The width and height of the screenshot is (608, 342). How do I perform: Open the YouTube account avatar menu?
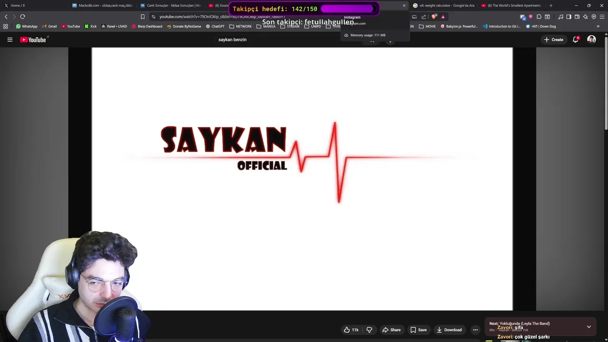[x=591, y=39]
